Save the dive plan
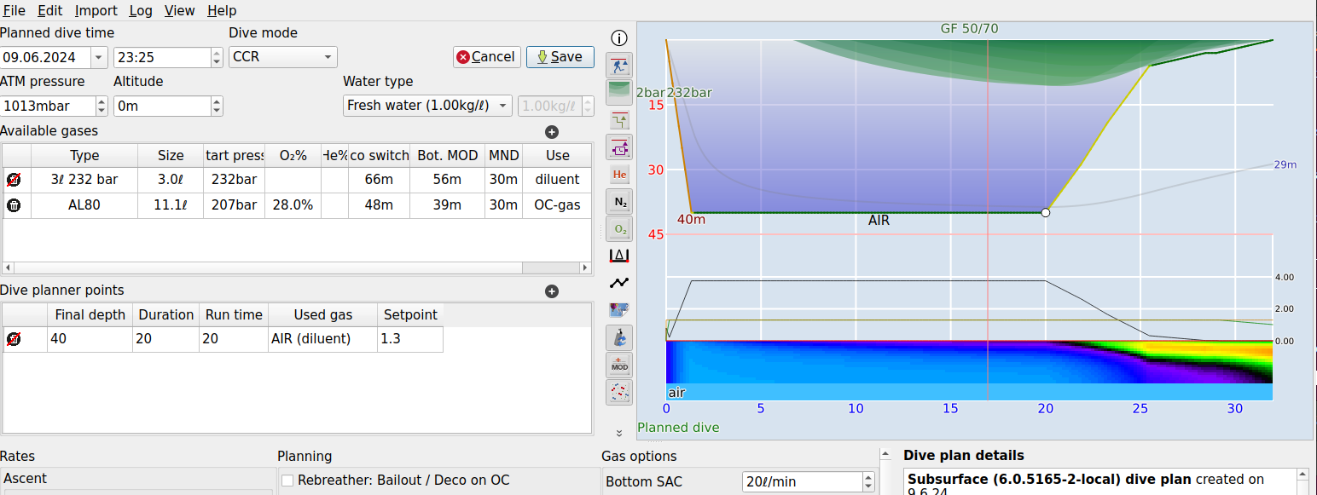The width and height of the screenshot is (1317, 495). 560,57
